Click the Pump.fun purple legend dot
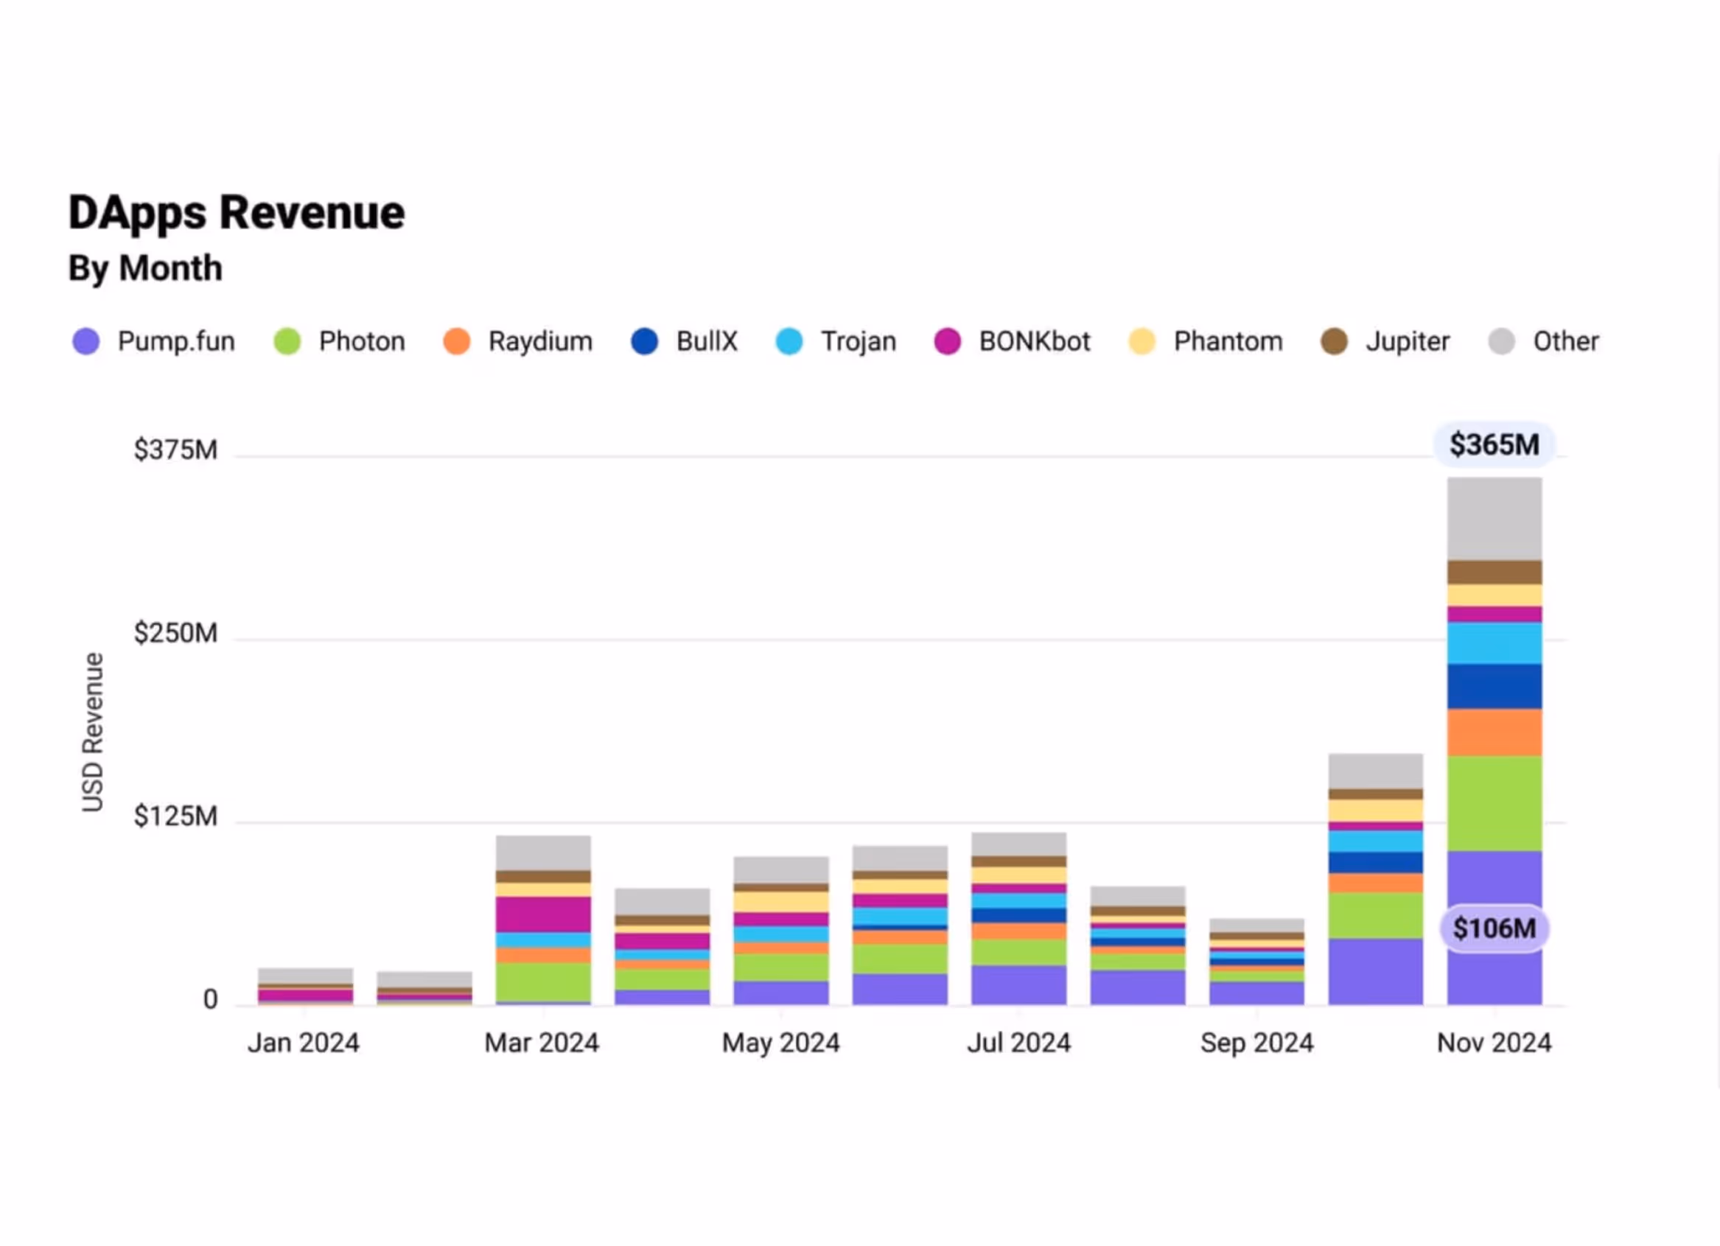The height and width of the screenshot is (1246, 1720). [85, 341]
